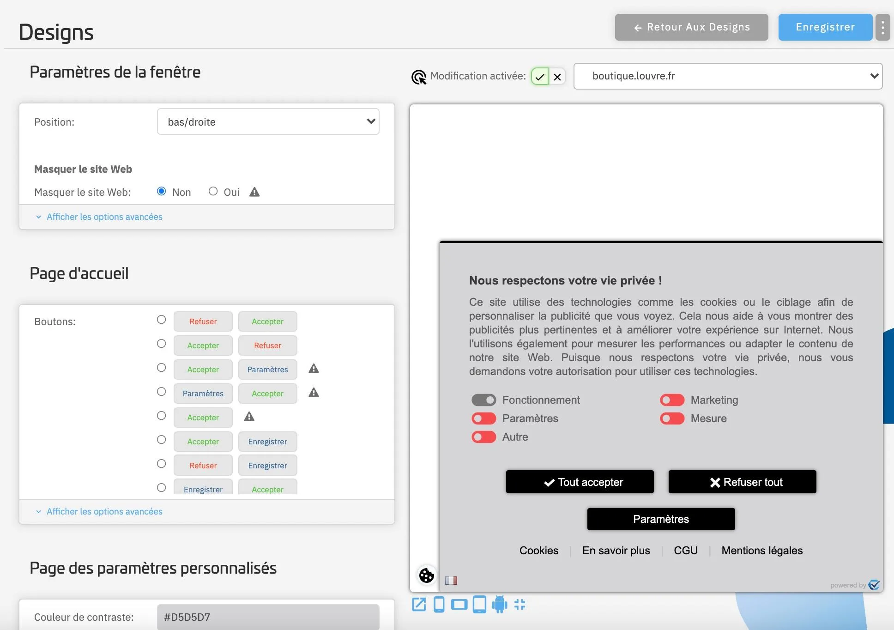Choose single Accepter button layout
Viewport: 894px width, 630px height.
161,416
